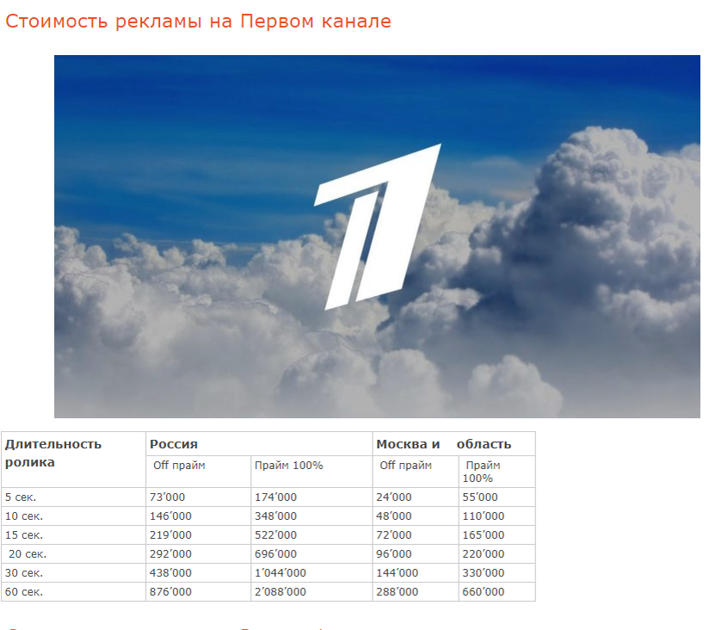Select the '60 сек.' row label
The image size is (709, 630).
pyautogui.click(x=24, y=592)
